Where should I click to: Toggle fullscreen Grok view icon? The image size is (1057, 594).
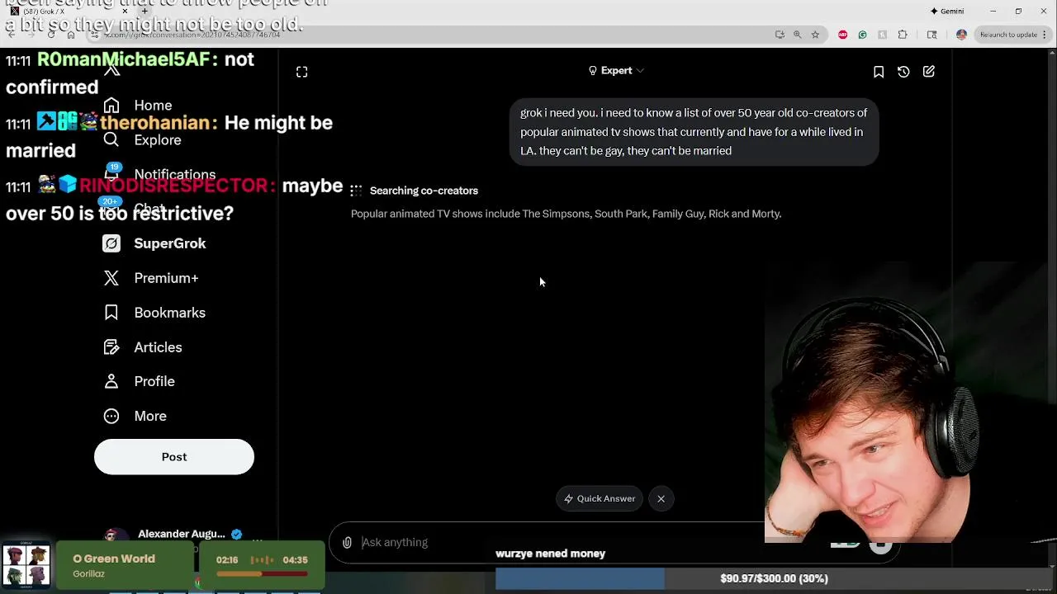point(302,72)
